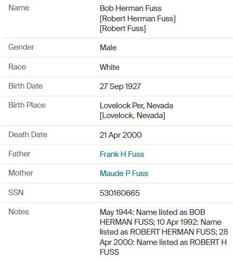The image size is (233, 262).
Task: Click the Birth Date field label
Action: tap(25, 86)
